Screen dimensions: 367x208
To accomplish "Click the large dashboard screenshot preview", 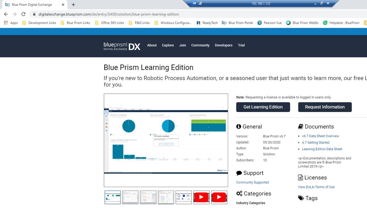I will pos(166,140).
